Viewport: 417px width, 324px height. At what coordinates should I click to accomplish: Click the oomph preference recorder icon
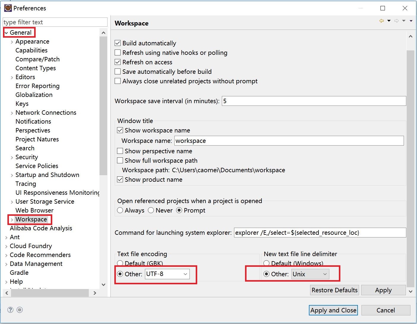pos(20,310)
